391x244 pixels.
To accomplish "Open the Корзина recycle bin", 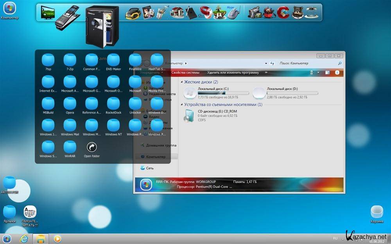I will (x=377, y=212).
